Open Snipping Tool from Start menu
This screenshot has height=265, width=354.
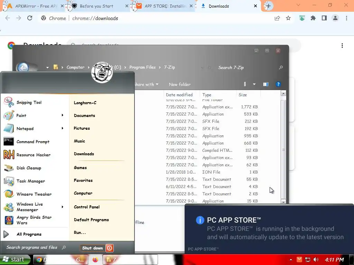click(29, 102)
